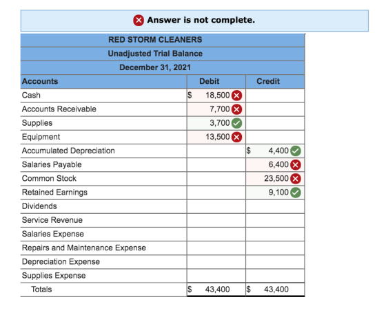The width and height of the screenshot is (386, 328).
Task: Click the debit total 43,400
Action: [x=218, y=289]
